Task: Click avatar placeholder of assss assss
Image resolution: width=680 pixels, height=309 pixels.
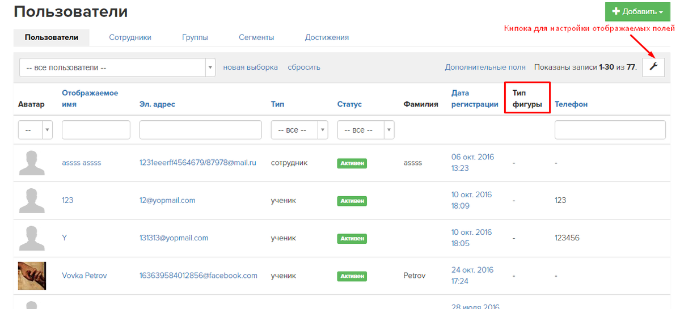Action: [32, 163]
